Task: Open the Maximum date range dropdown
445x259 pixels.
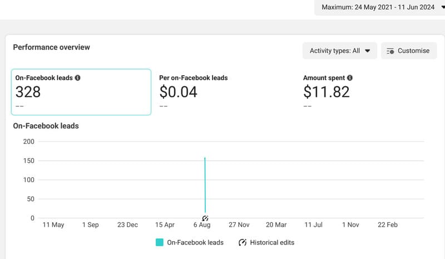Action: tap(379, 7)
